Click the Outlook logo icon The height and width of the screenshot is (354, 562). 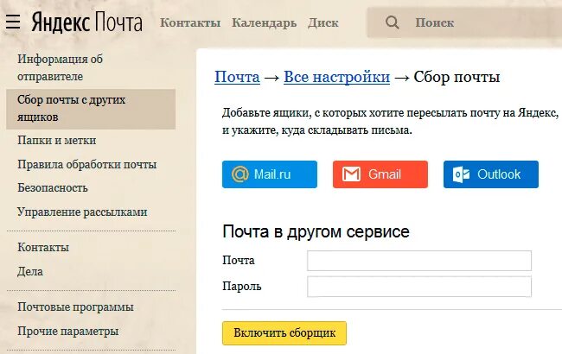[x=461, y=174]
